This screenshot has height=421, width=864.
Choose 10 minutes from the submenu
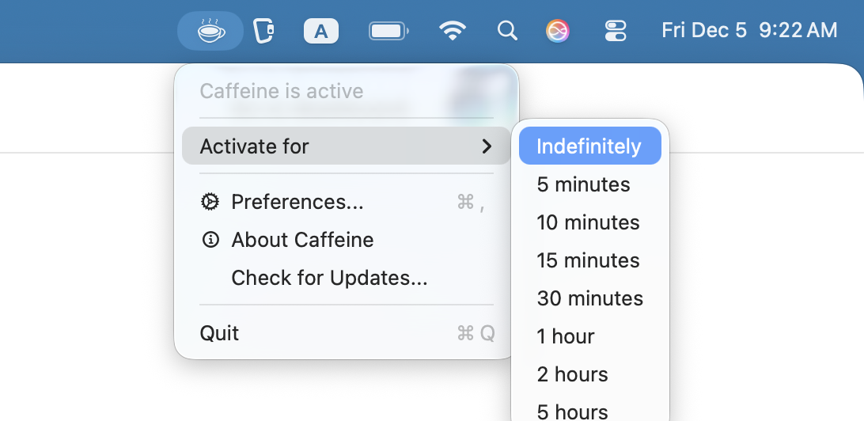click(588, 222)
